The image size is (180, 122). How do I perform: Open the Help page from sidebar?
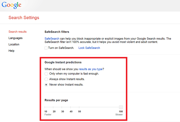[x=11, y=51]
